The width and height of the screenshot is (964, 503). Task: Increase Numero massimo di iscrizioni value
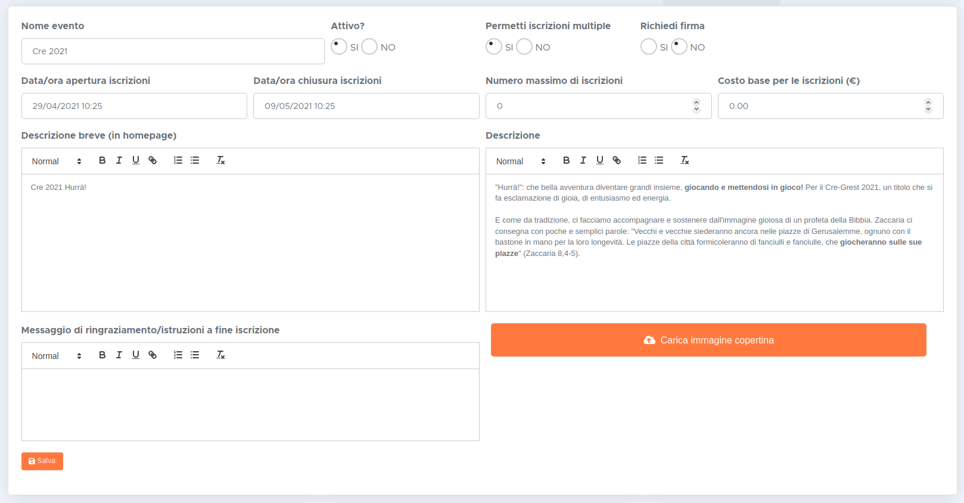pos(696,102)
